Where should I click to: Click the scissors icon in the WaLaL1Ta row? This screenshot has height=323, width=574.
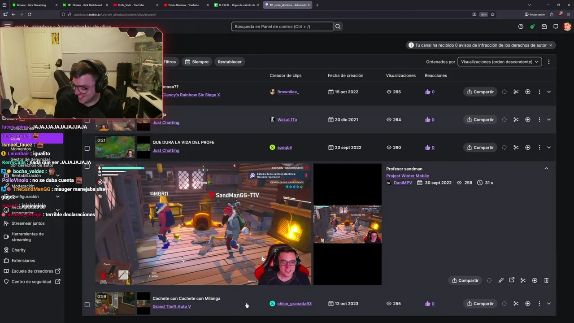click(516, 120)
